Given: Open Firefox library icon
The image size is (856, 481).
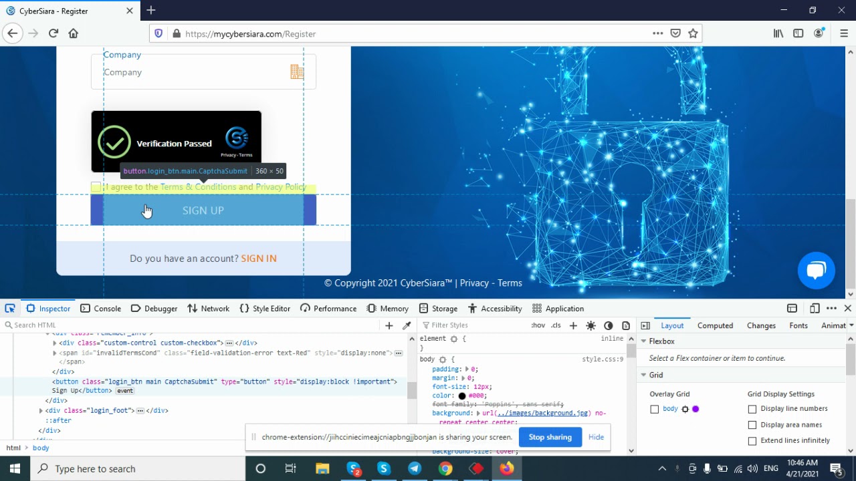Looking at the screenshot, I should point(778,33).
